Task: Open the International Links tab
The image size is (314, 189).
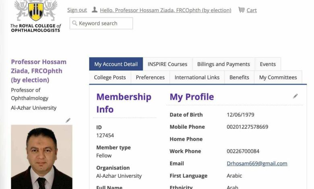Action: pos(197,77)
